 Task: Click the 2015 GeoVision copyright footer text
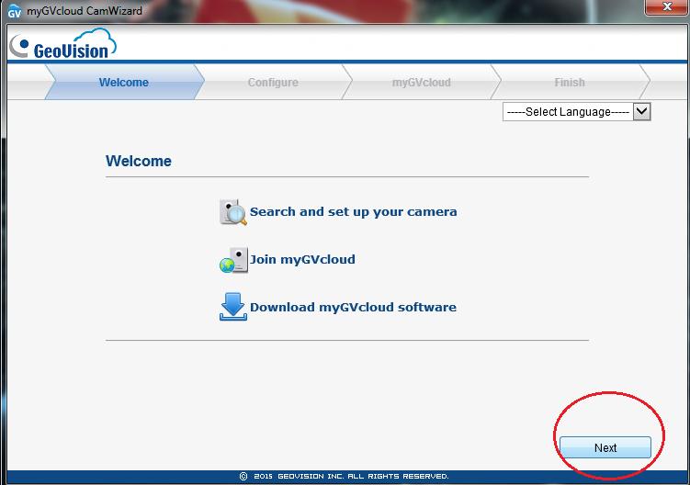coord(345,476)
